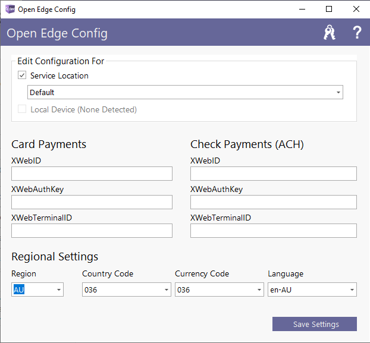370x343 pixels.
Task: Open help via question mark icon
Action: tap(357, 33)
